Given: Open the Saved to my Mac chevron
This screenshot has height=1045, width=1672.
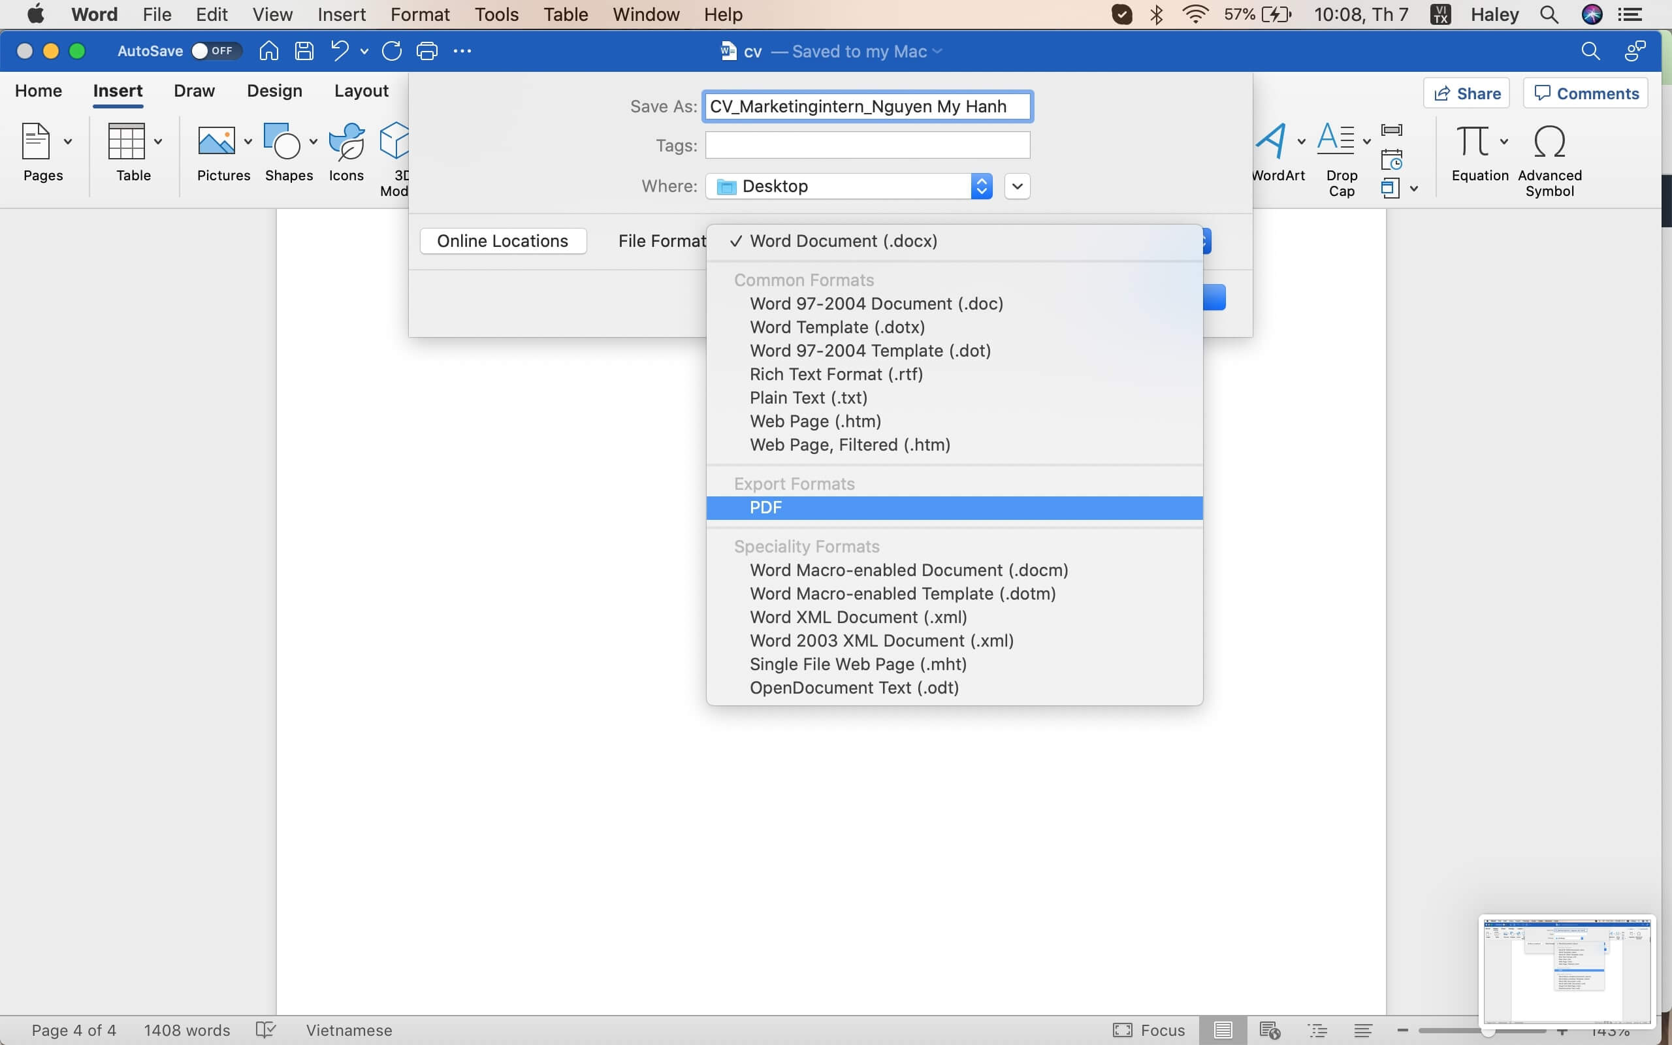Looking at the screenshot, I should (x=938, y=51).
